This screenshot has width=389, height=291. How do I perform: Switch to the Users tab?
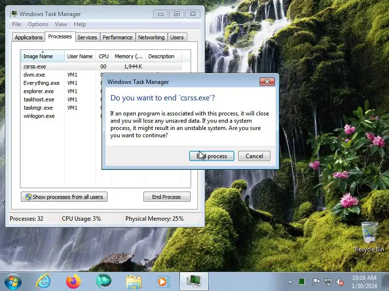[x=177, y=37]
